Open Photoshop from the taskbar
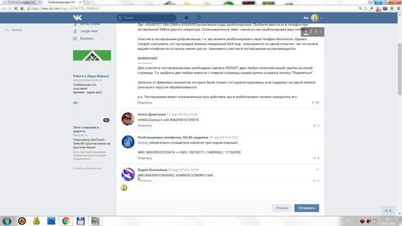The image size is (402, 226). (x=51, y=221)
